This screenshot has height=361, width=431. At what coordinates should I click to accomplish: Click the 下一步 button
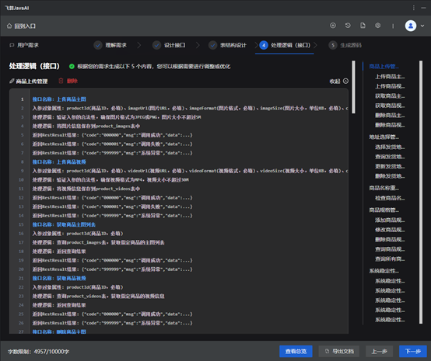(413, 351)
